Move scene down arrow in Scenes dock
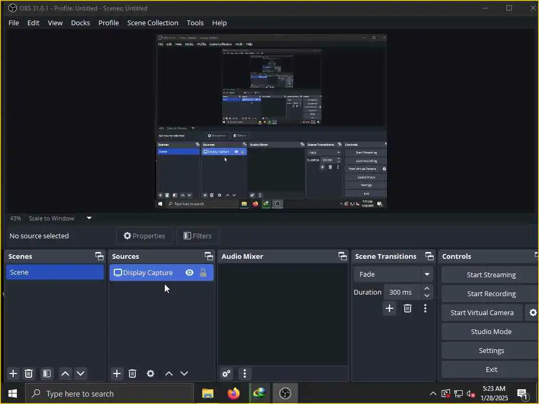This screenshot has height=404, width=539. 81,373
